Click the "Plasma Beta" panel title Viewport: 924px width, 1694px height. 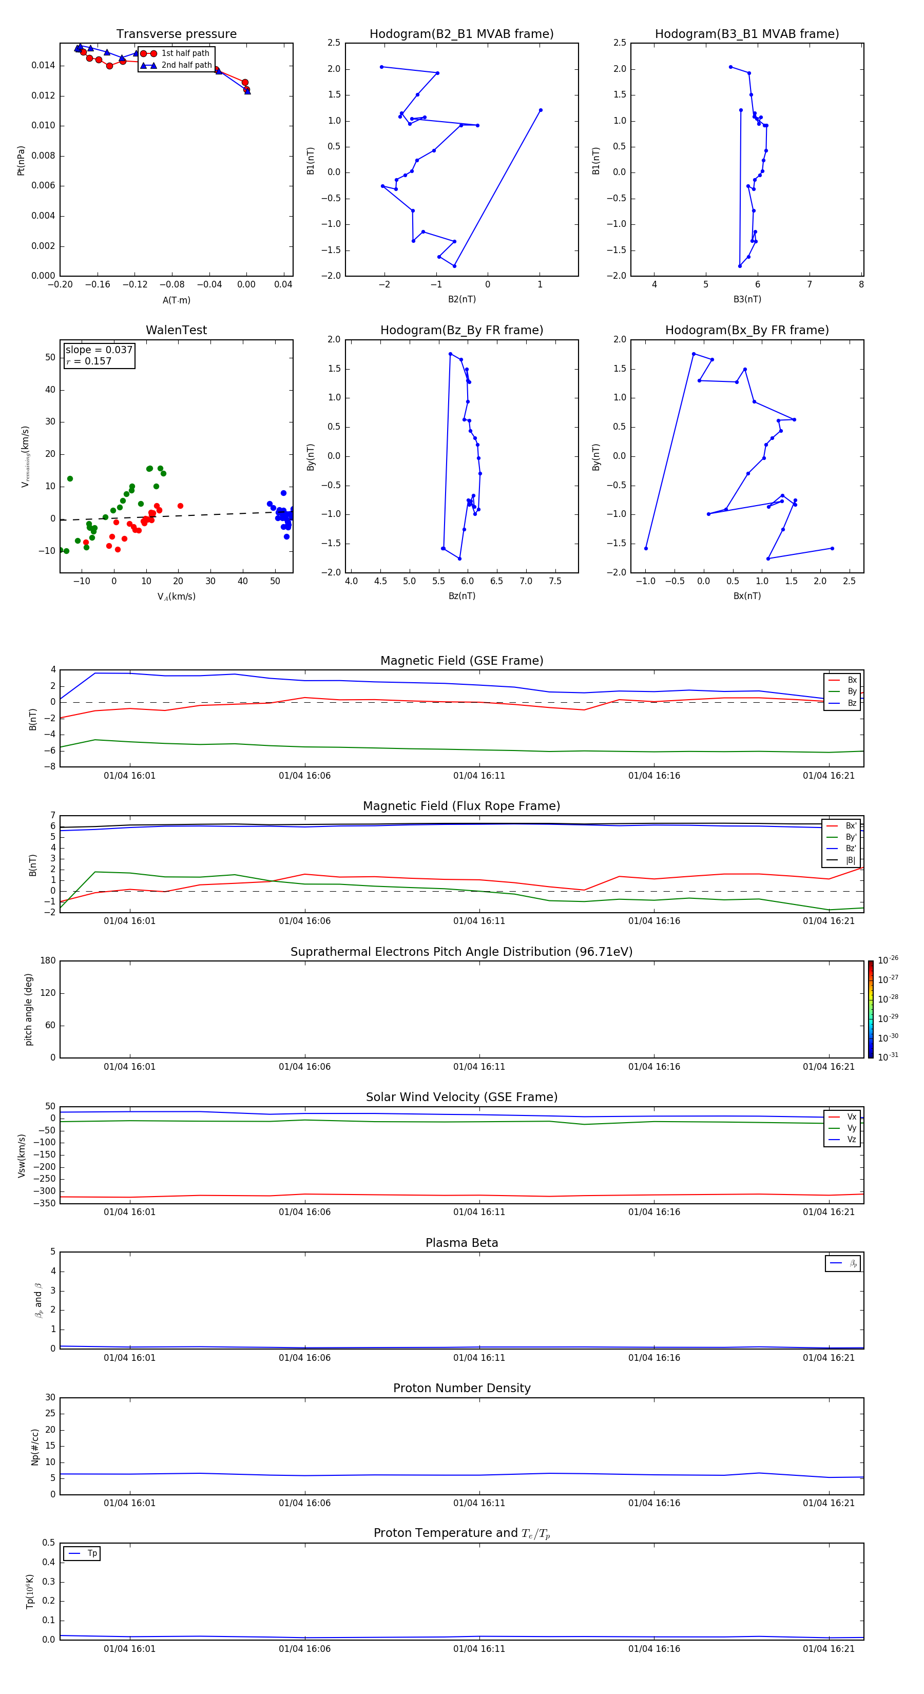pos(461,1243)
